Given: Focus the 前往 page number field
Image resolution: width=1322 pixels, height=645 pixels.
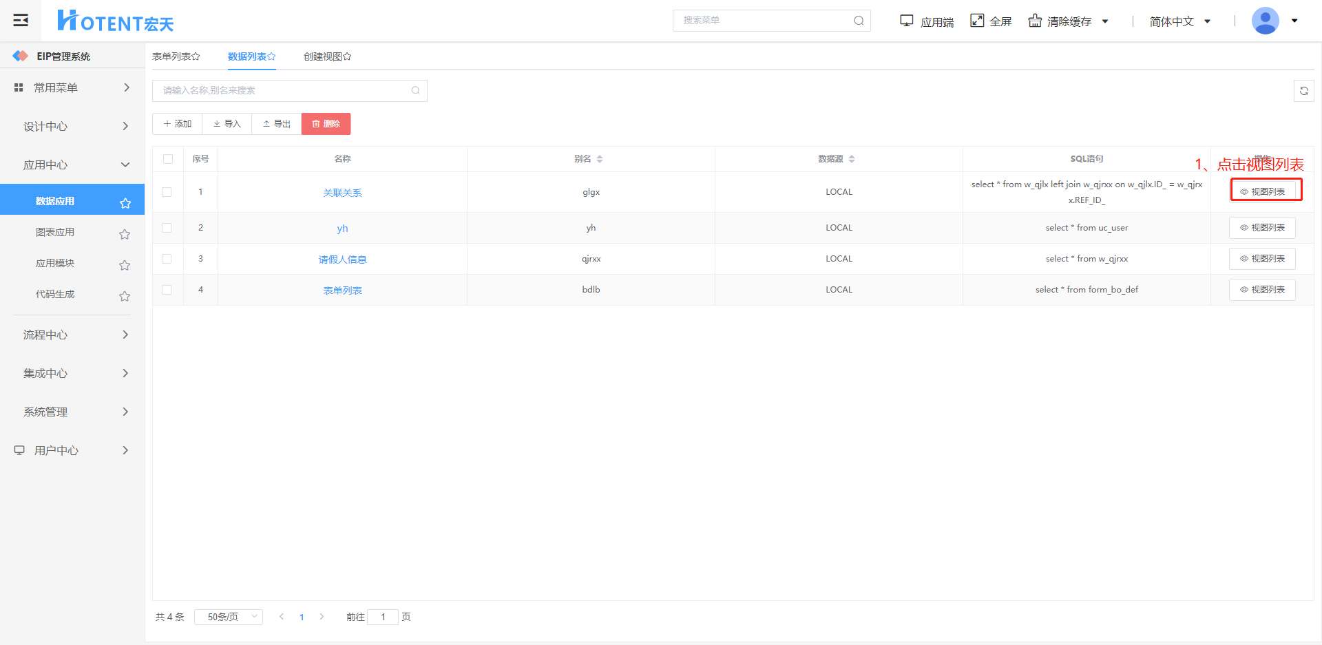Looking at the screenshot, I should [x=383, y=617].
